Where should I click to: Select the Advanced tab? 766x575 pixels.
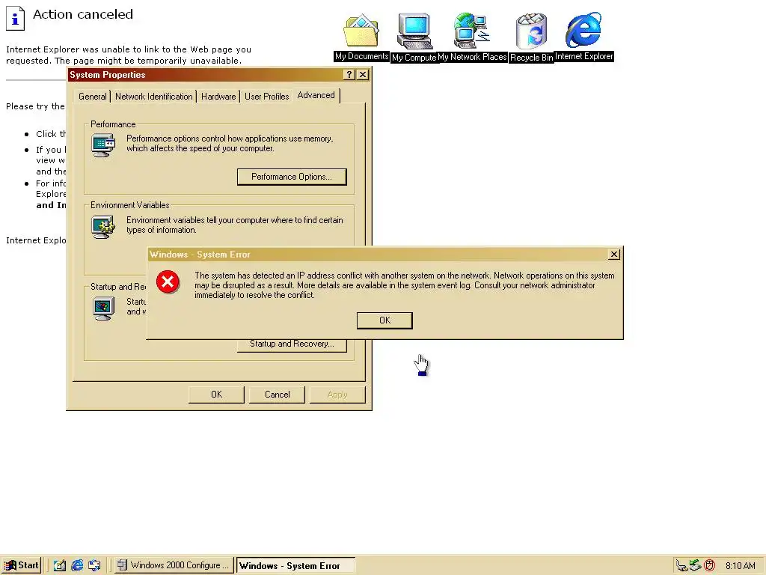316,95
